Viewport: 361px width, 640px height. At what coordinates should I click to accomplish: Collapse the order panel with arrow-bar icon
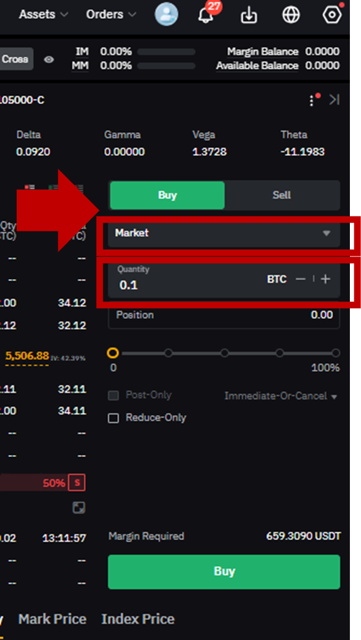click(x=334, y=100)
